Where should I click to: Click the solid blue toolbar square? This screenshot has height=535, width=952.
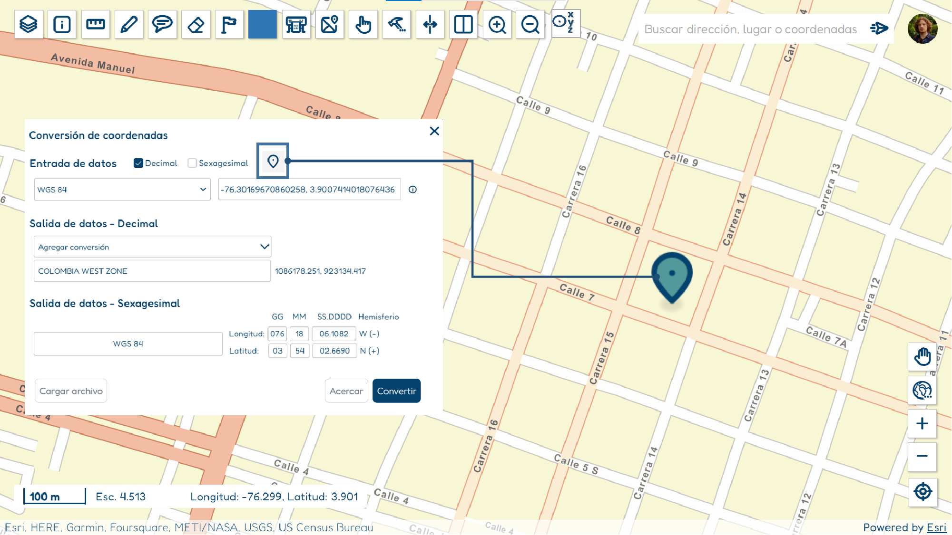263,24
